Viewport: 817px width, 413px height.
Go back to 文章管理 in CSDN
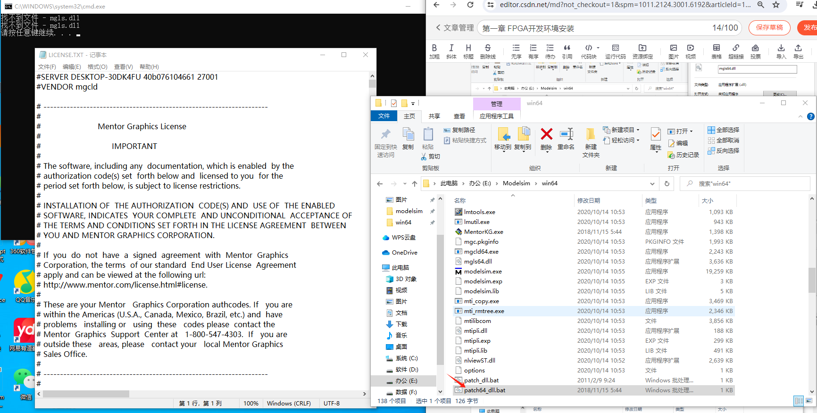pyautogui.click(x=455, y=28)
